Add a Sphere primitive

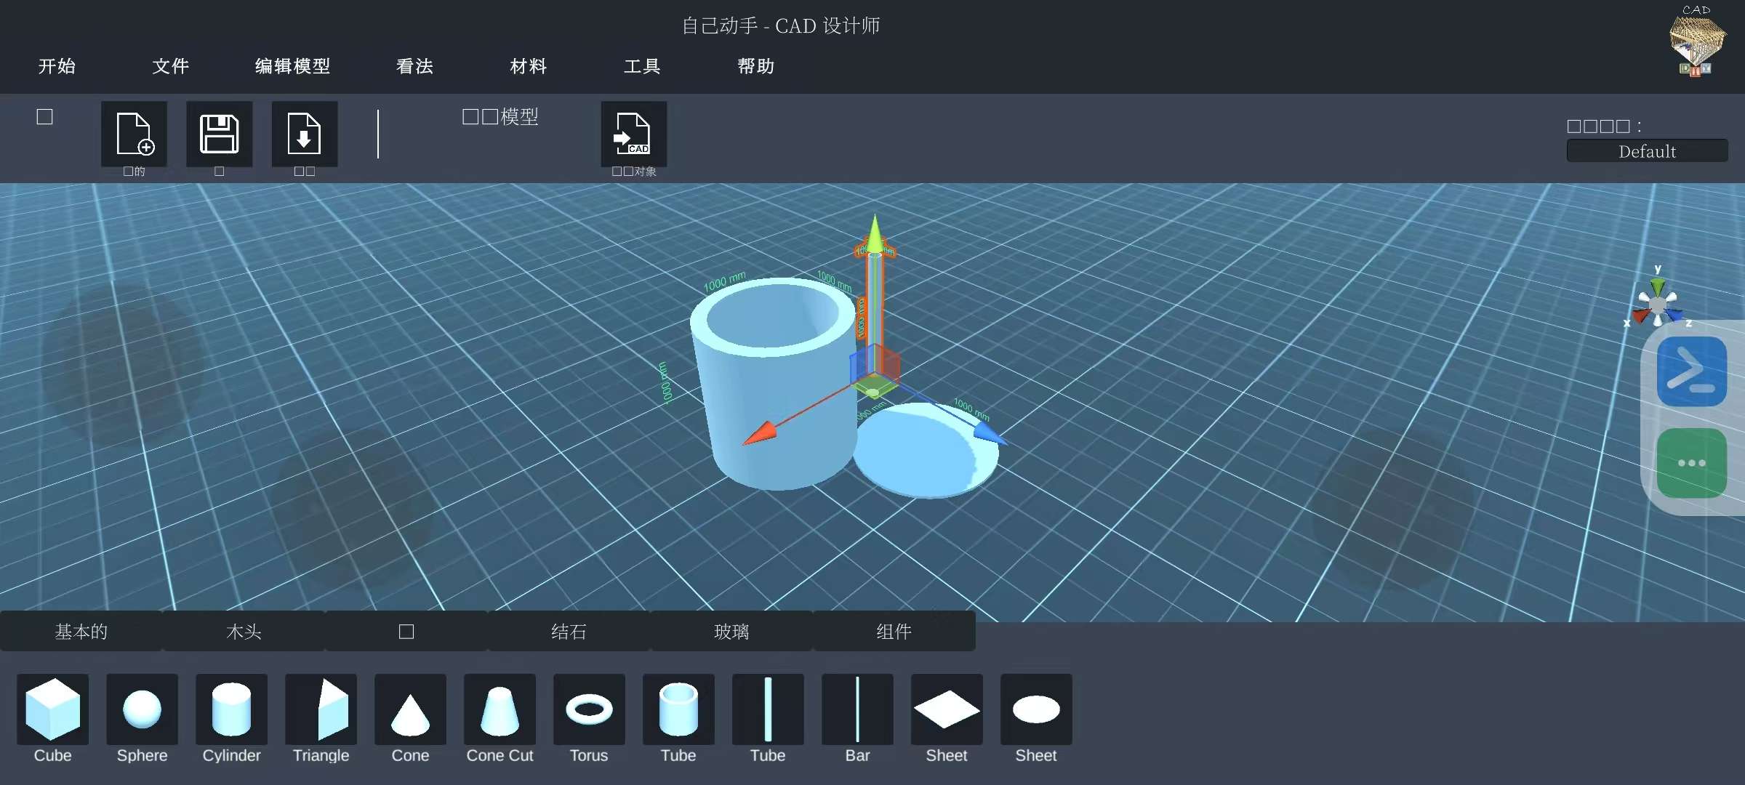tap(142, 709)
